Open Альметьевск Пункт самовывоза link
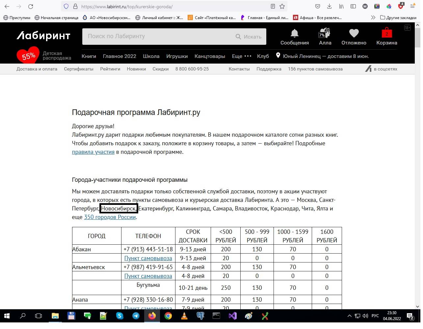423x329 pixels. click(x=148, y=276)
